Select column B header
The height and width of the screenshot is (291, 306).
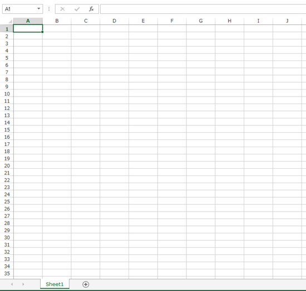coord(57,21)
